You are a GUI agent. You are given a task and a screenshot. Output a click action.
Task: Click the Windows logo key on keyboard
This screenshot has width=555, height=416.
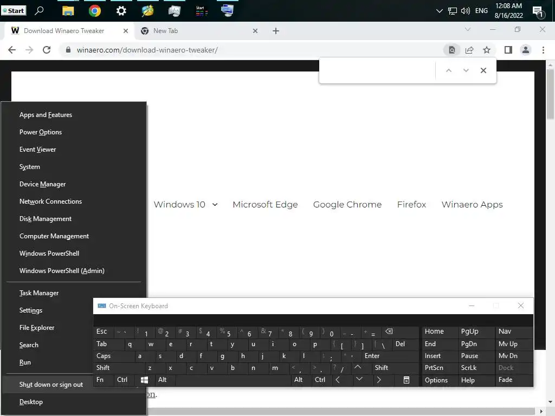144,380
